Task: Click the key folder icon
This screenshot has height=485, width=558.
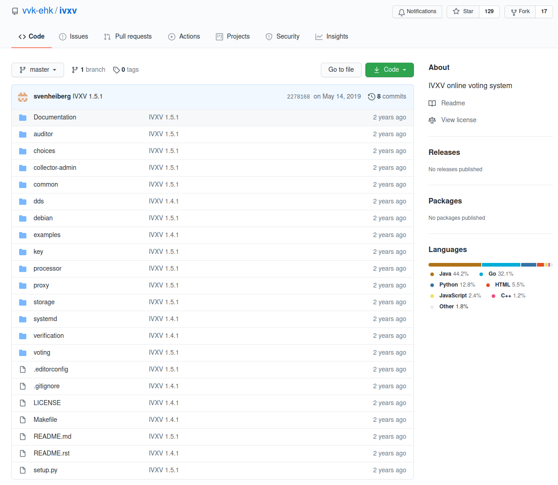Action: 23,252
